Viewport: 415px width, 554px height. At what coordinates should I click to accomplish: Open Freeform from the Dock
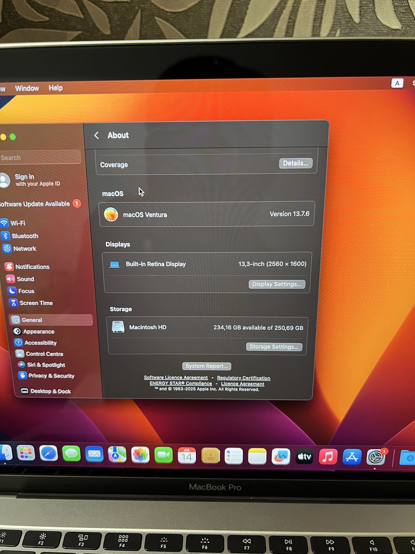click(x=281, y=457)
